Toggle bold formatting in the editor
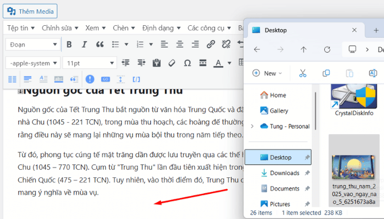The image size is (384, 219). 69,44
